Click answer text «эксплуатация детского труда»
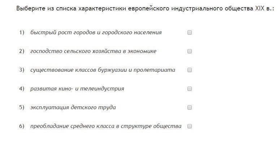Viewport: 277px width, 142px height. point(73,107)
